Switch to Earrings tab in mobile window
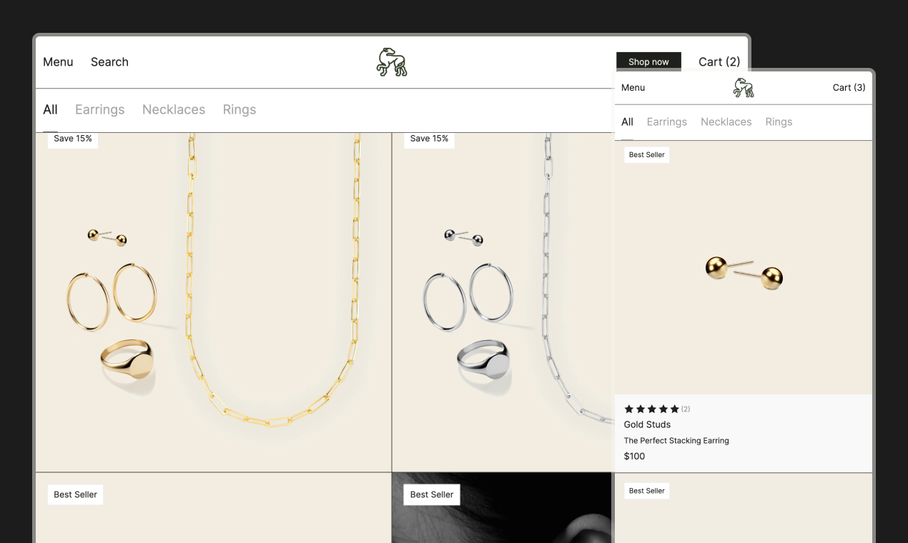 pyautogui.click(x=667, y=122)
